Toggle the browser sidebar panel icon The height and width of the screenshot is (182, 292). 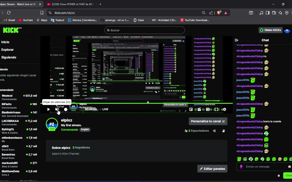tap(268, 13)
